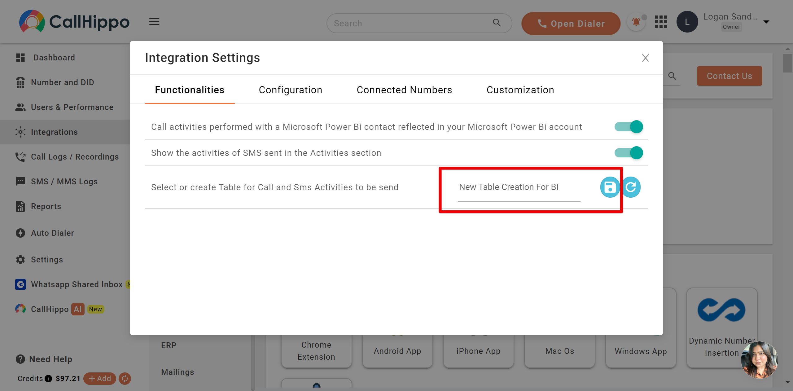The image size is (793, 391).
Task: Click the save table icon button
Action: [610, 187]
